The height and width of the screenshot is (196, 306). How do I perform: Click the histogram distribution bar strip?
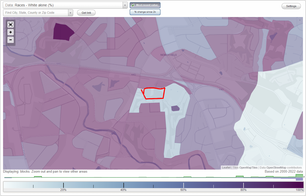(154, 177)
